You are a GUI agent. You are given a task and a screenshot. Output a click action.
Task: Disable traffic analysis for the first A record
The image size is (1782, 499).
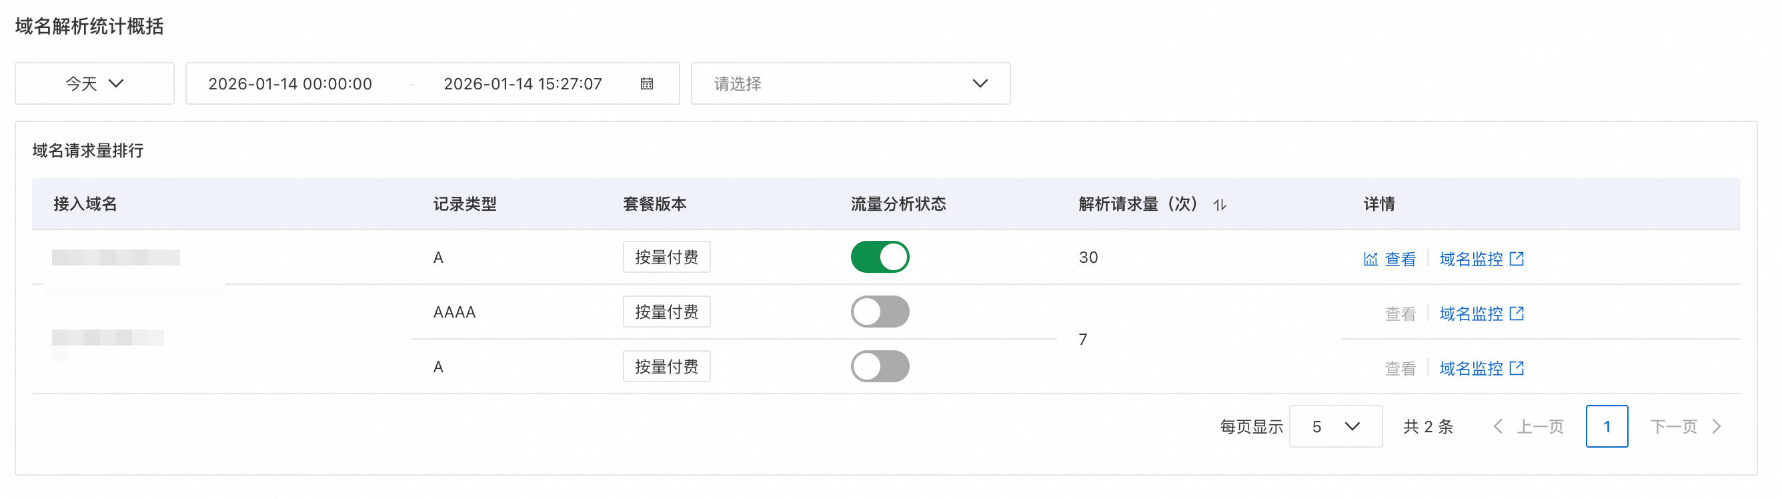tap(879, 258)
